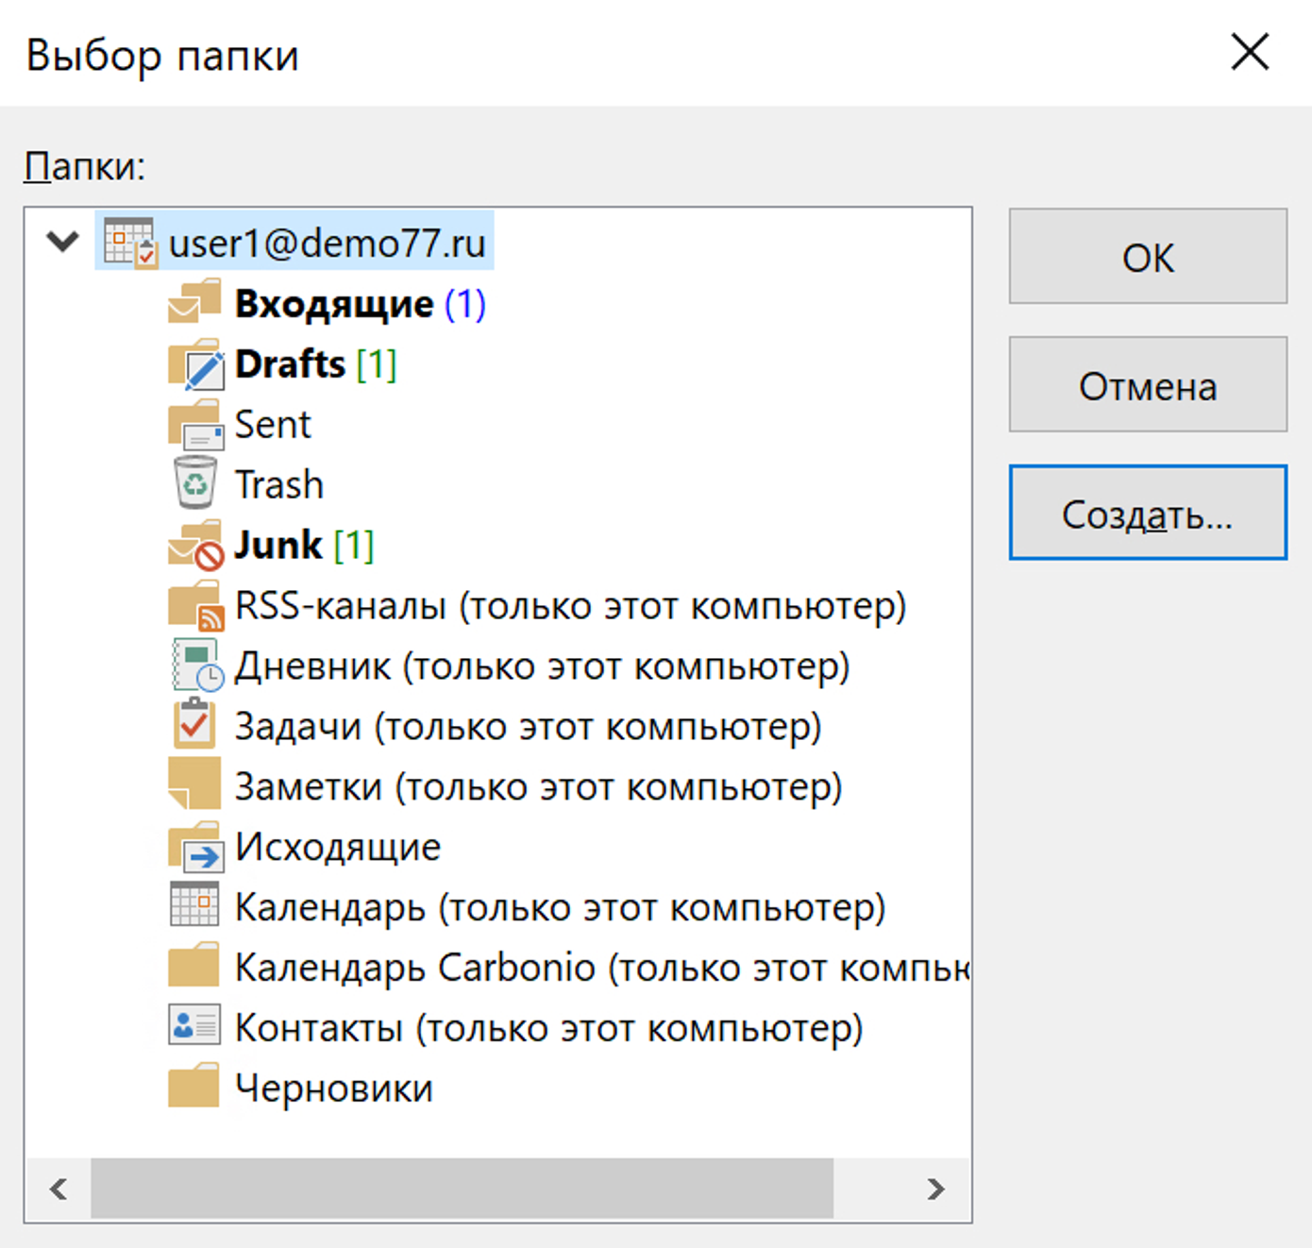The image size is (1312, 1248).
Task: Click the Календарь grid icon
Action: [194, 905]
